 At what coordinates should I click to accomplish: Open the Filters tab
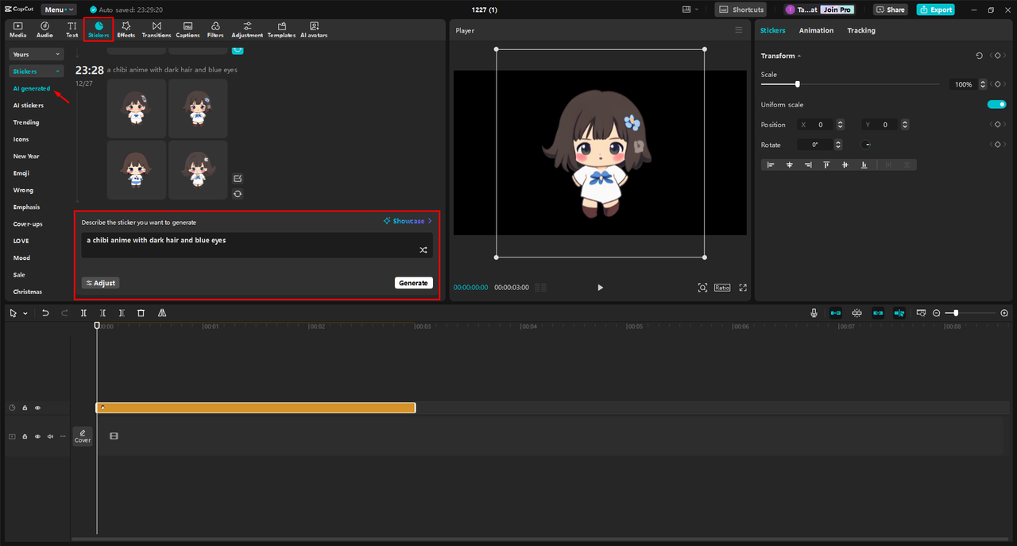click(215, 29)
